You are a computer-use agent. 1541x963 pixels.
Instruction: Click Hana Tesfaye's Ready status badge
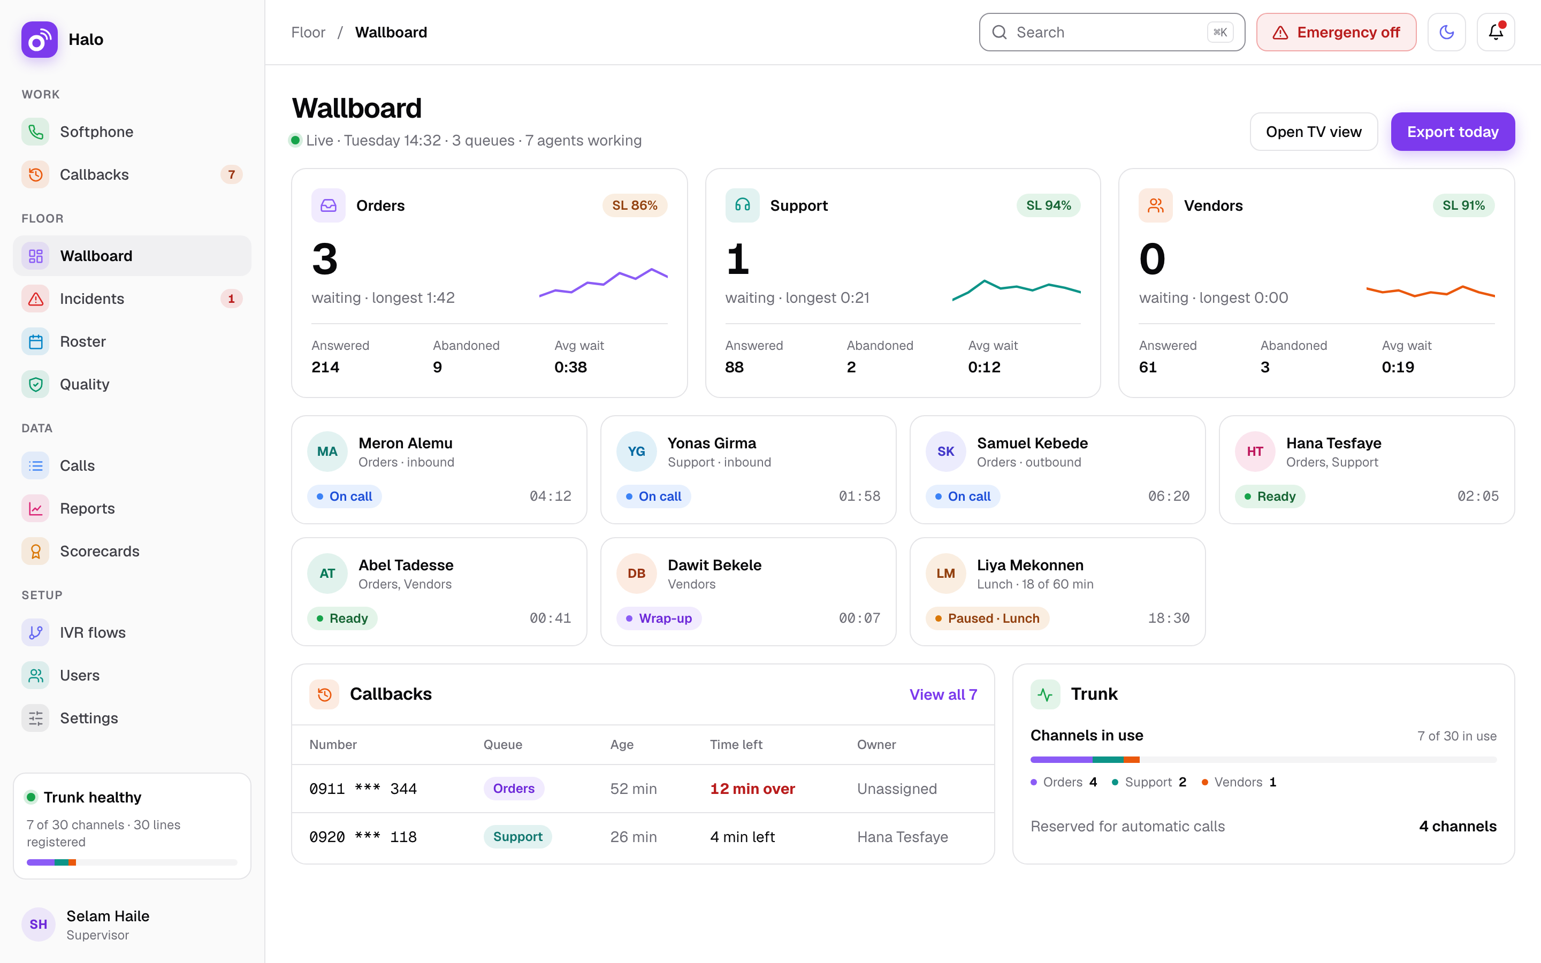[1270, 496]
